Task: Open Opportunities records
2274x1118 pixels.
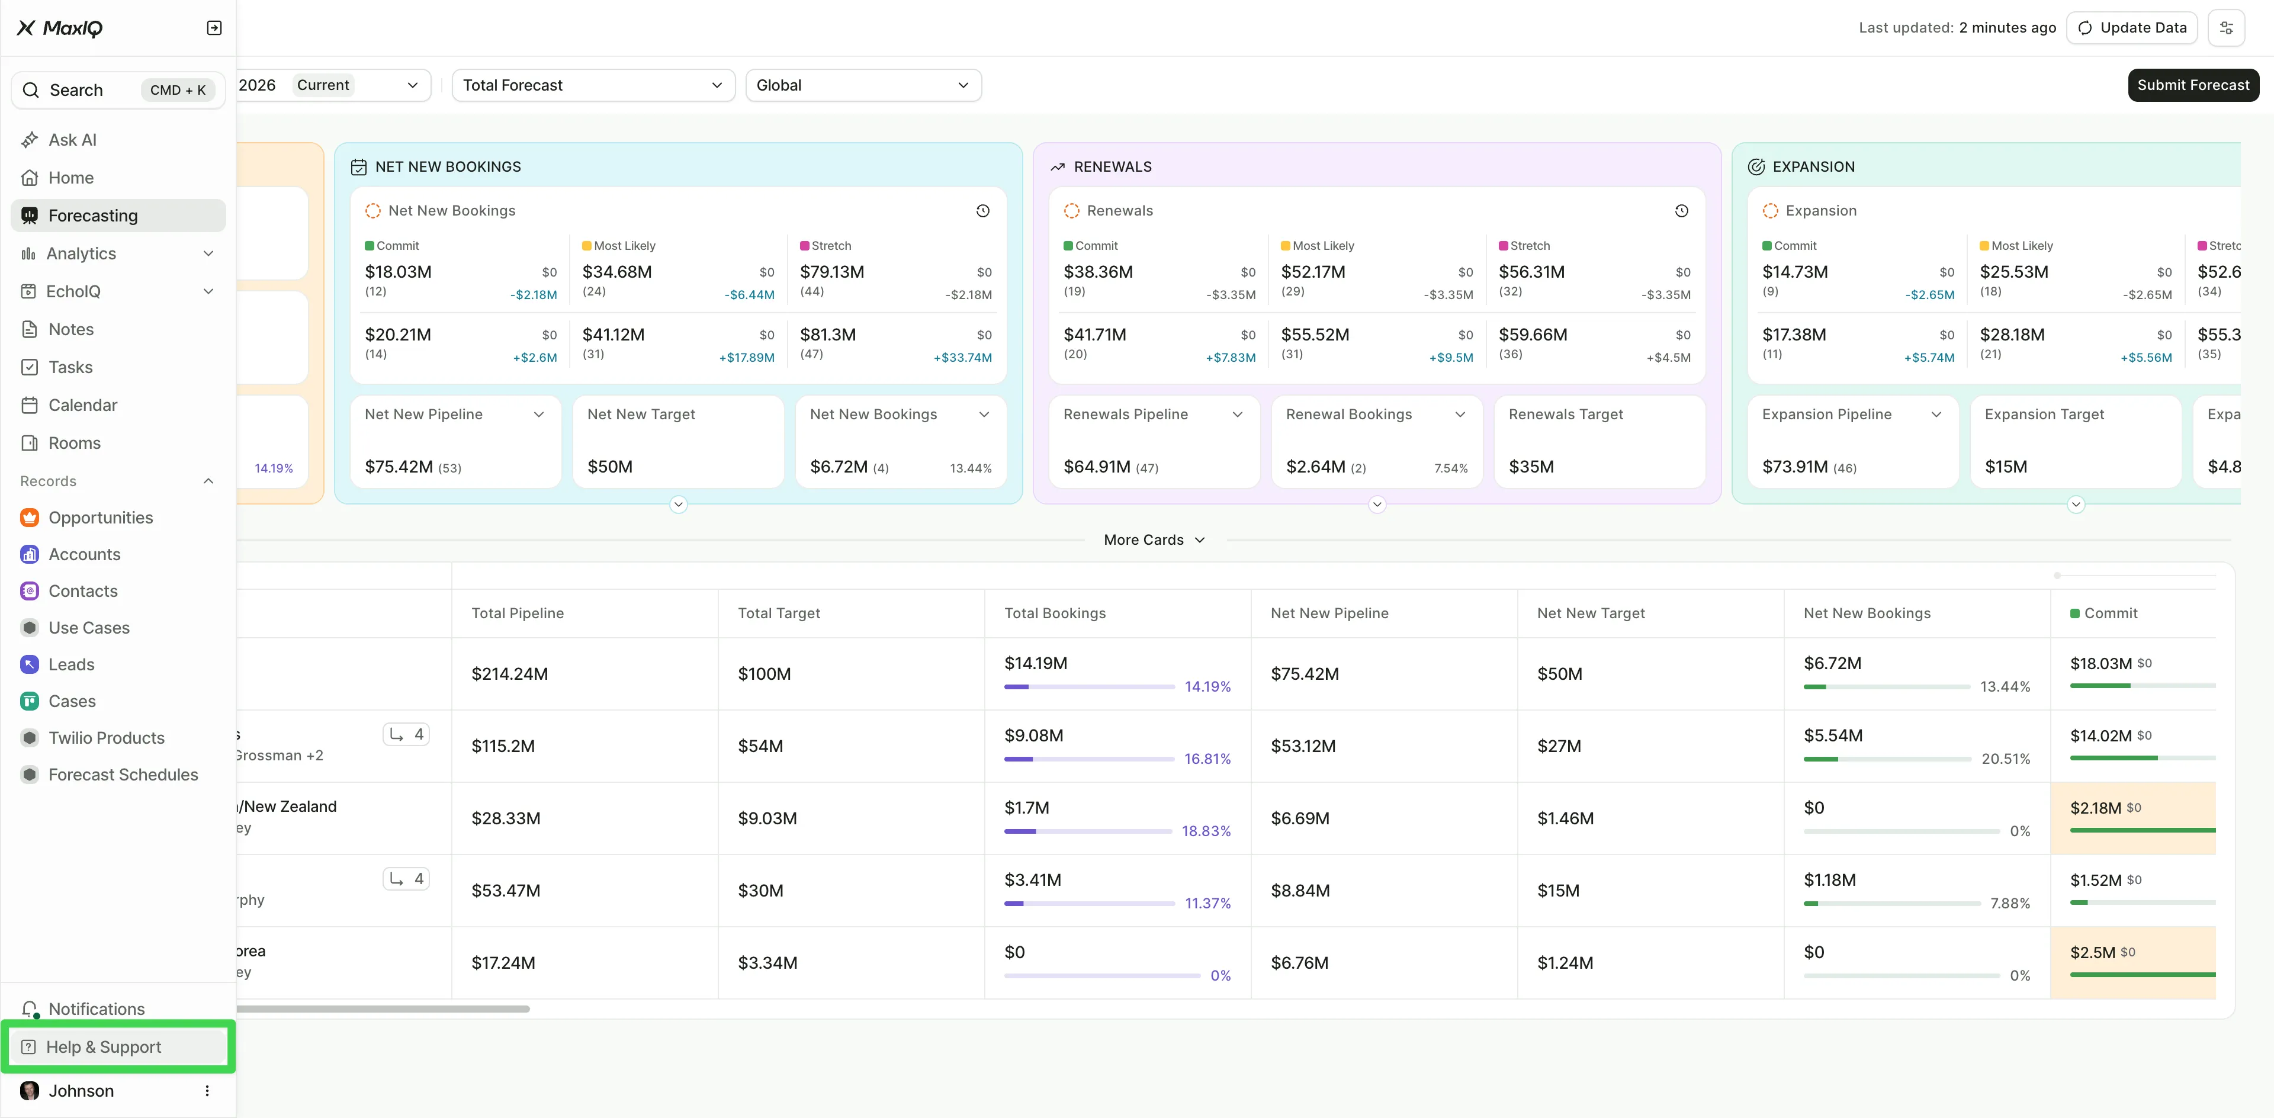Action: point(118,518)
